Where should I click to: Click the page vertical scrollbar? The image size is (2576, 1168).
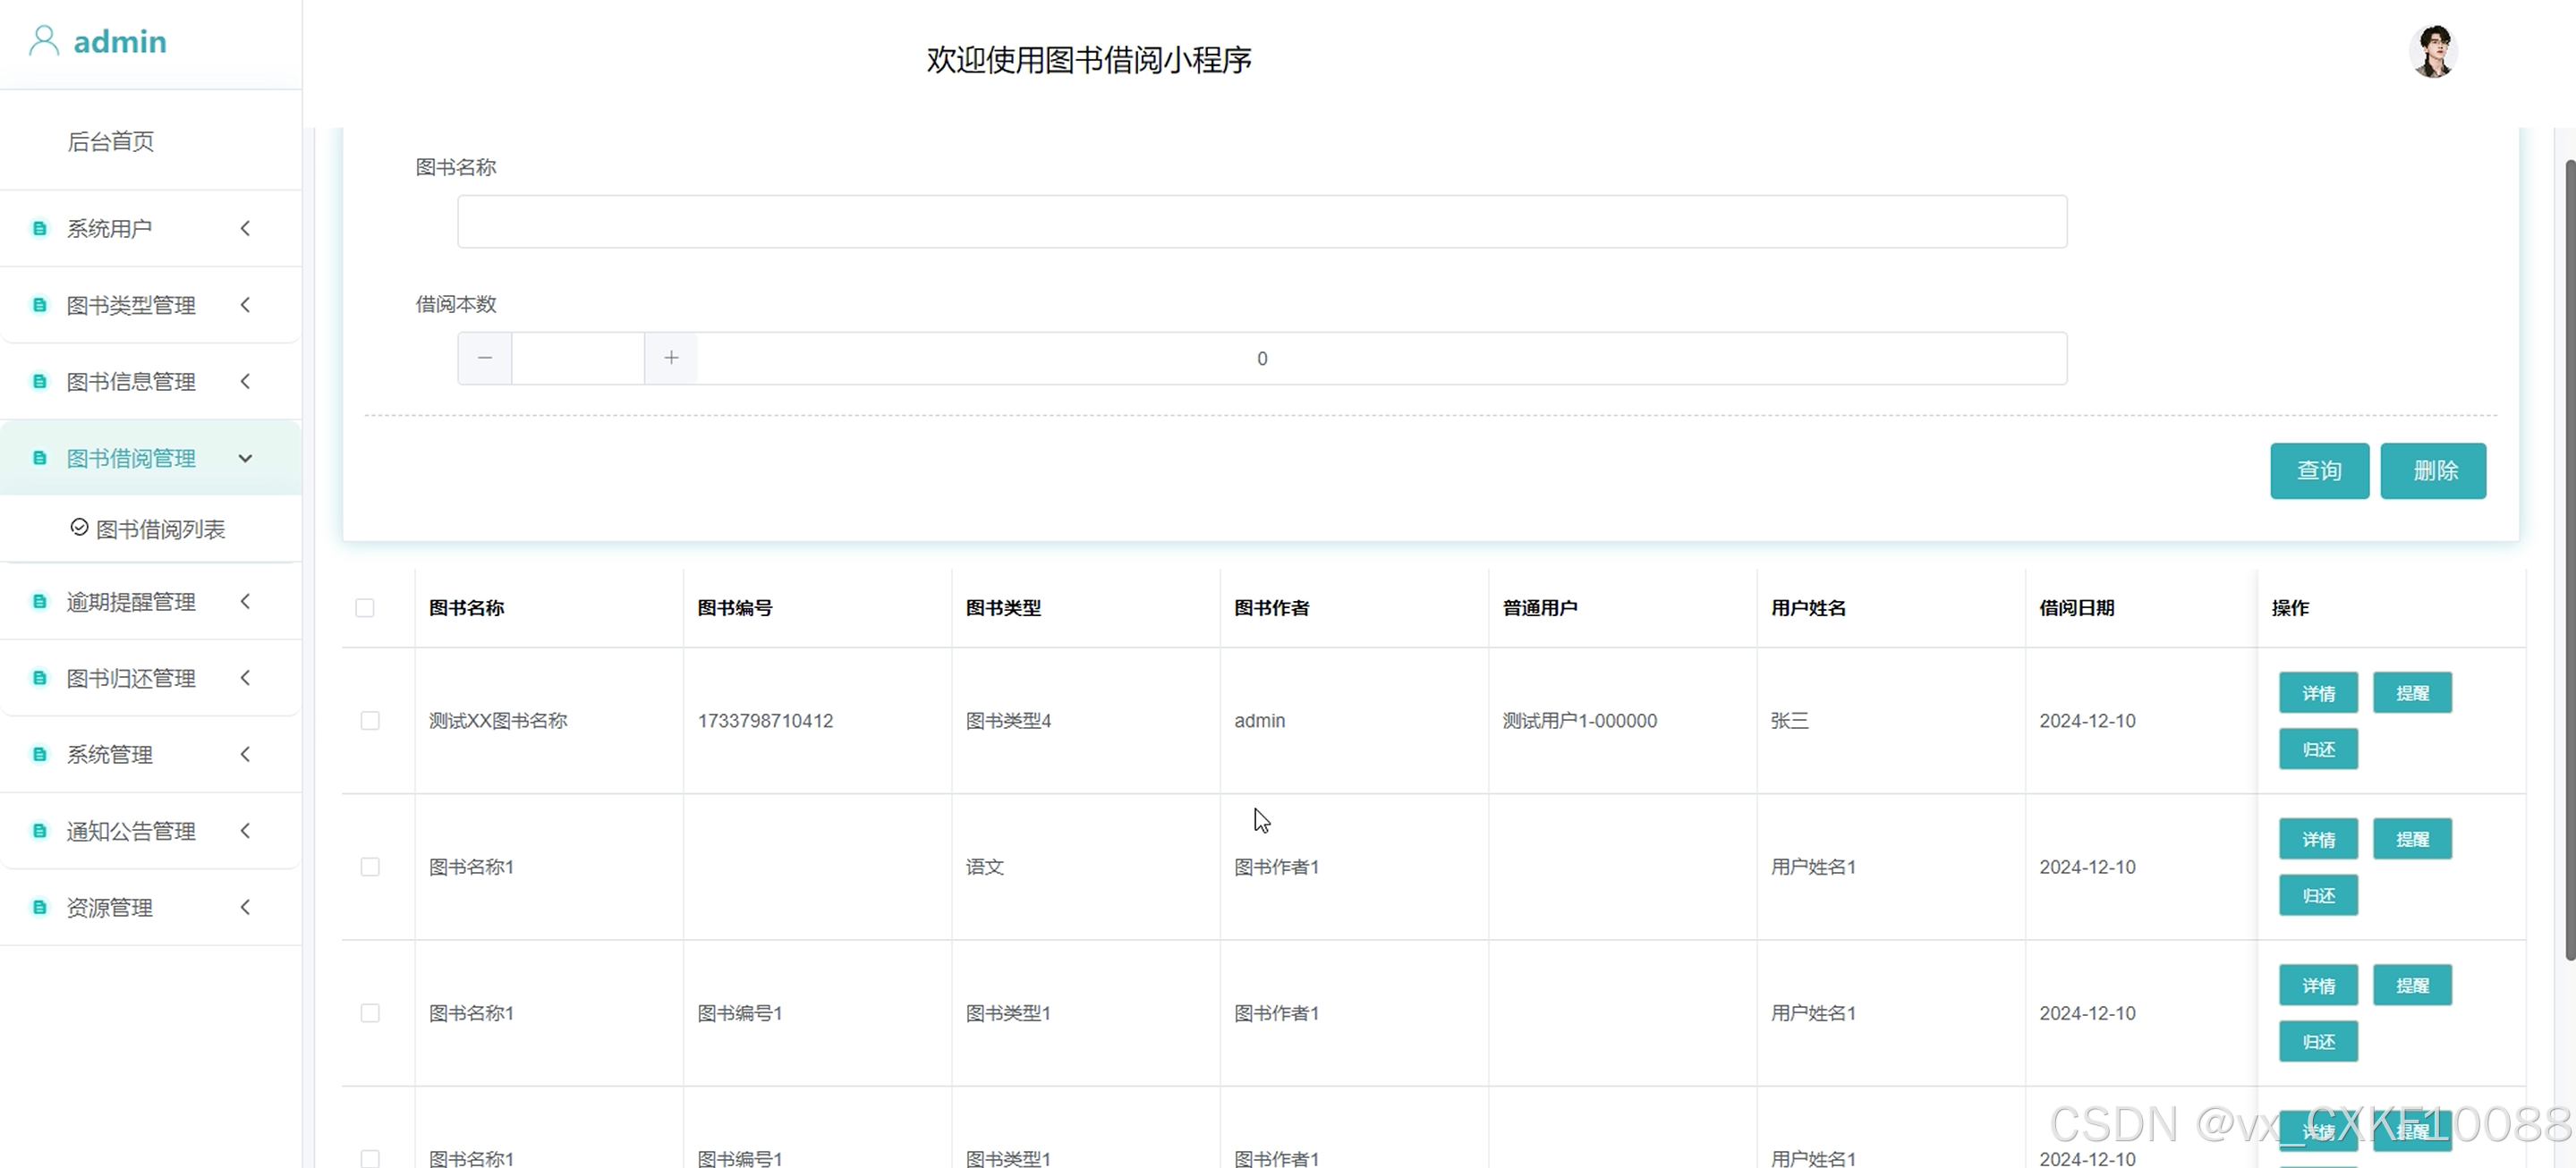[x=2568, y=560]
